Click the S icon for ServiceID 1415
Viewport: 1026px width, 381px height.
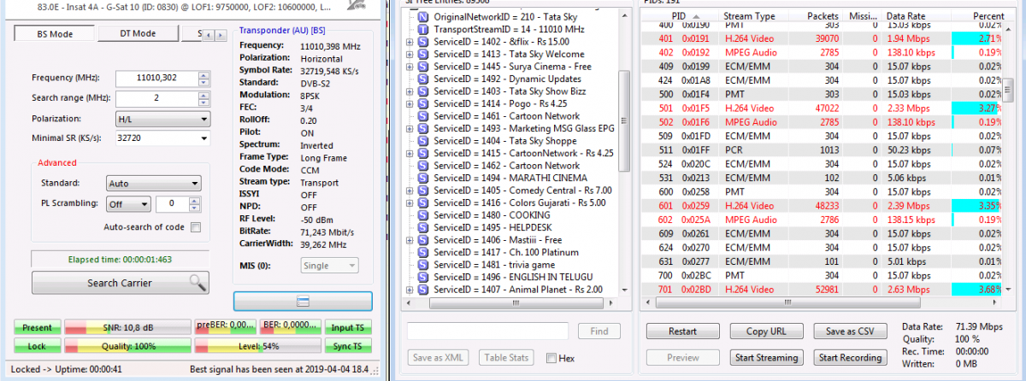(422, 153)
